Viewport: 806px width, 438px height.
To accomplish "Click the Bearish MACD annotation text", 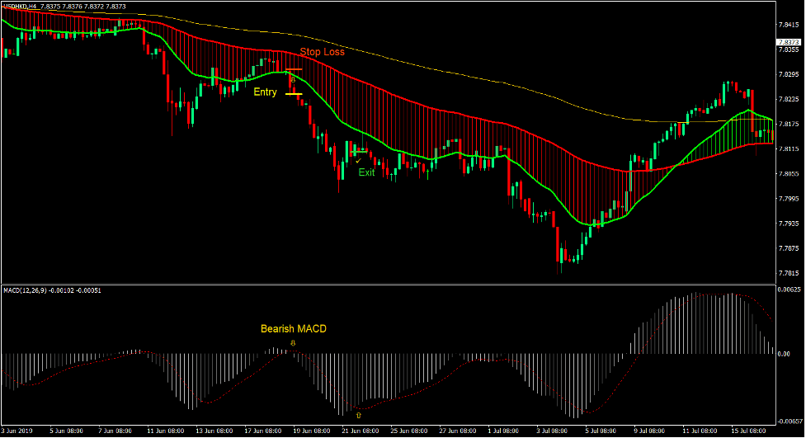I will pos(293,329).
